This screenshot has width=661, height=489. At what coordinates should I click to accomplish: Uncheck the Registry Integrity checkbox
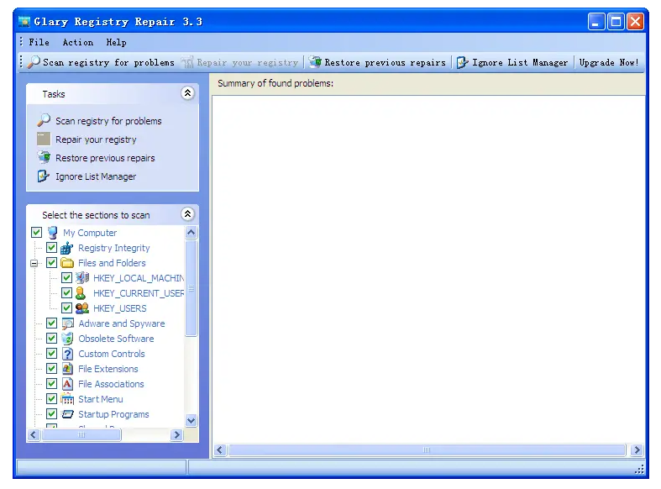(x=52, y=248)
